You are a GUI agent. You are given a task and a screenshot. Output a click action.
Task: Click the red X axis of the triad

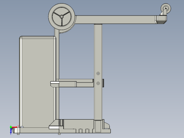15,127
